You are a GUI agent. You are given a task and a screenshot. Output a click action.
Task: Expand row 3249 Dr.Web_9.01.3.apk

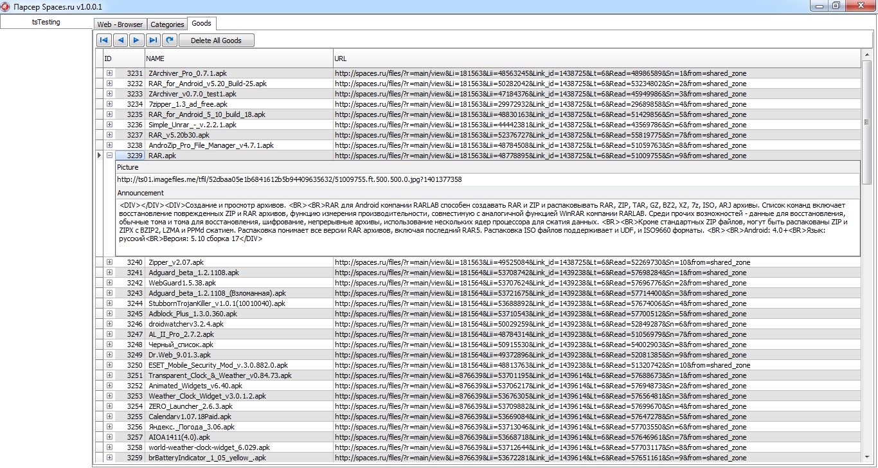pyautogui.click(x=109, y=355)
